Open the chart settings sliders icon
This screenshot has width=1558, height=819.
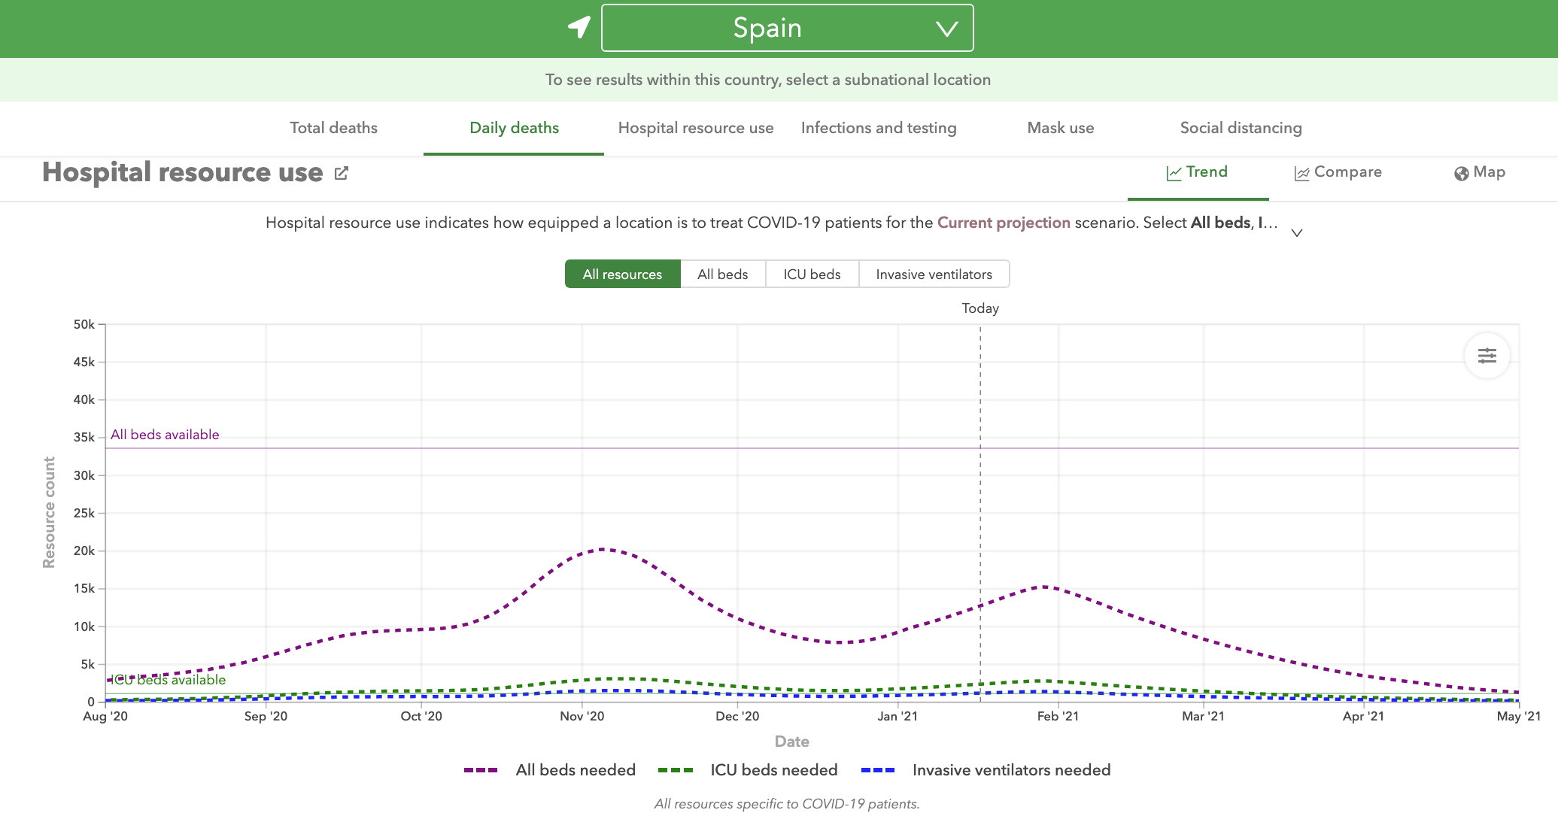coord(1486,356)
